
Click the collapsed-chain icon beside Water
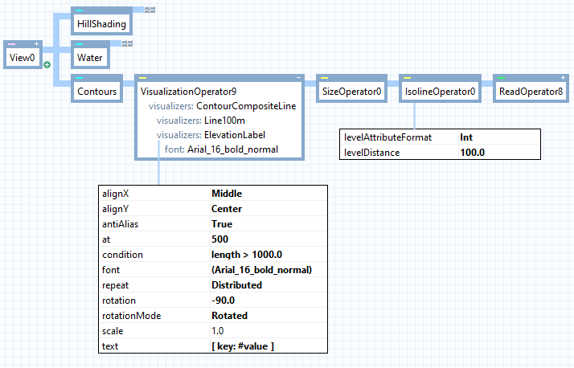pyautogui.click(x=127, y=43)
